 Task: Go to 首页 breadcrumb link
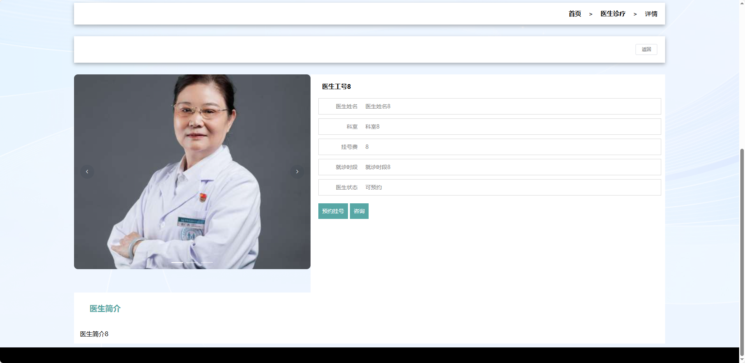point(575,14)
